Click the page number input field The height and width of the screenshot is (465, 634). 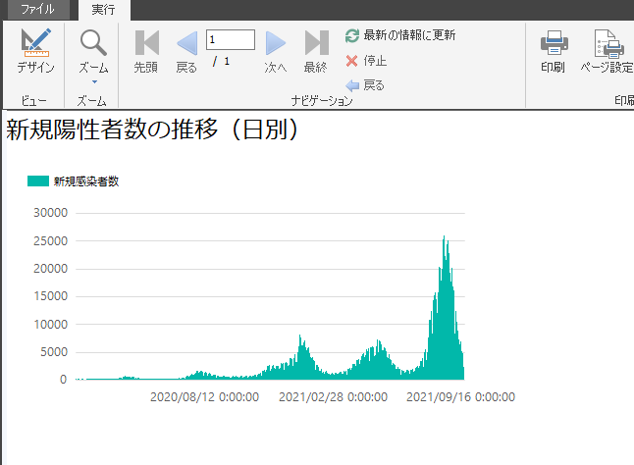231,39
